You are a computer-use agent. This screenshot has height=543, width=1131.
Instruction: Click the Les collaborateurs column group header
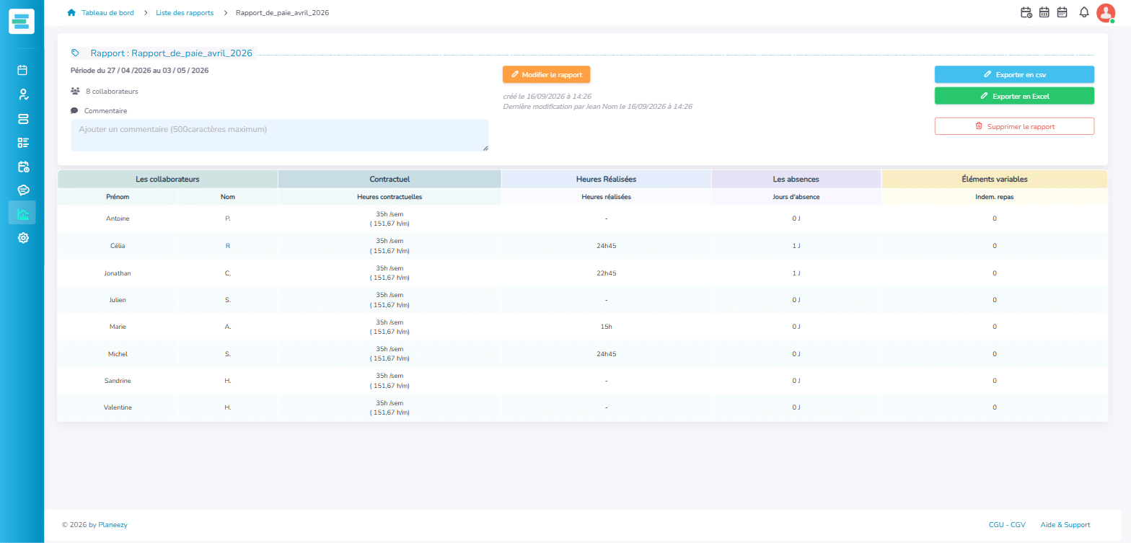(x=167, y=179)
